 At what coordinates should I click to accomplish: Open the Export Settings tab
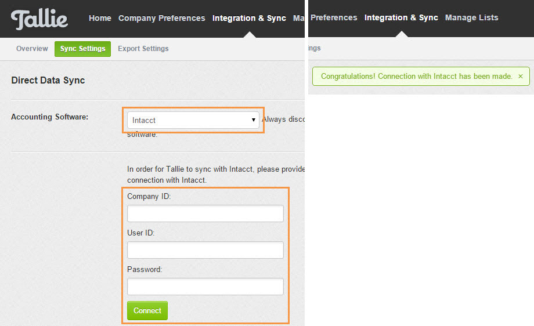(143, 49)
